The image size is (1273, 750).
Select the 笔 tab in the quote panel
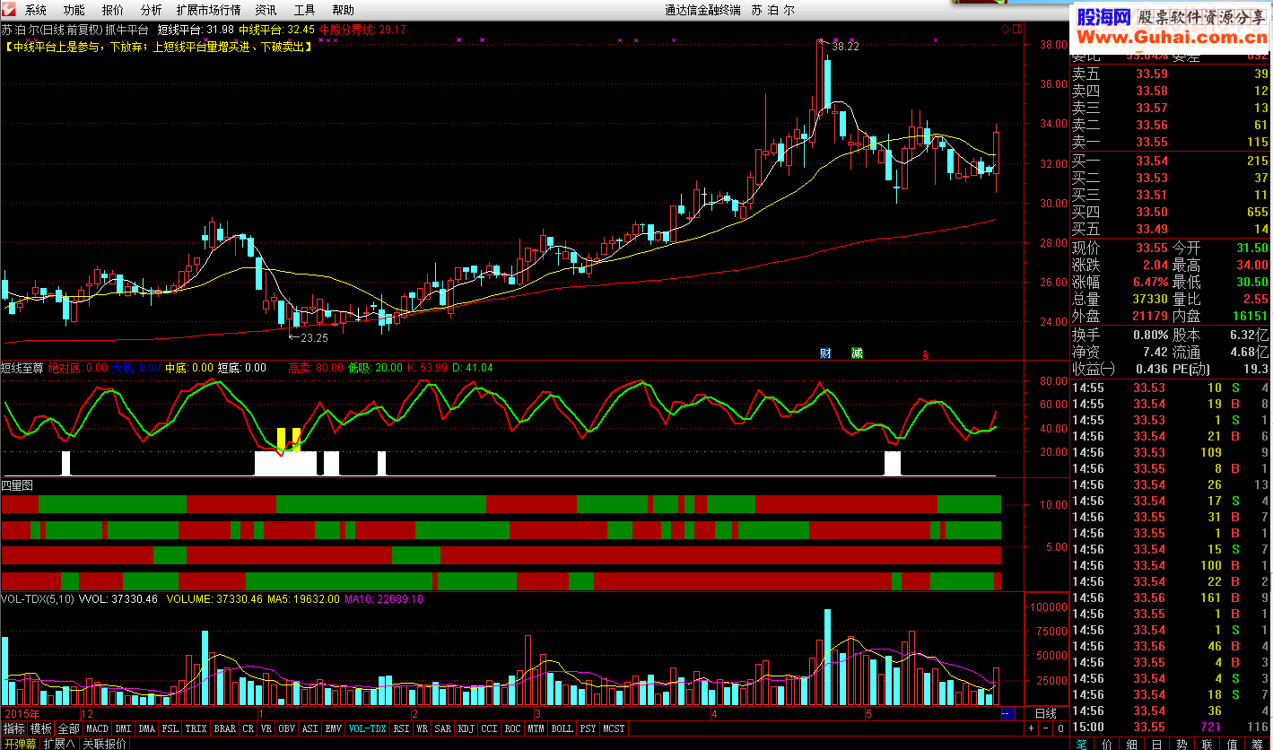pyautogui.click(x=1082, y=744)
